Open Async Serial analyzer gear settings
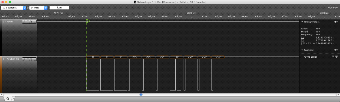 click(336, 57)
